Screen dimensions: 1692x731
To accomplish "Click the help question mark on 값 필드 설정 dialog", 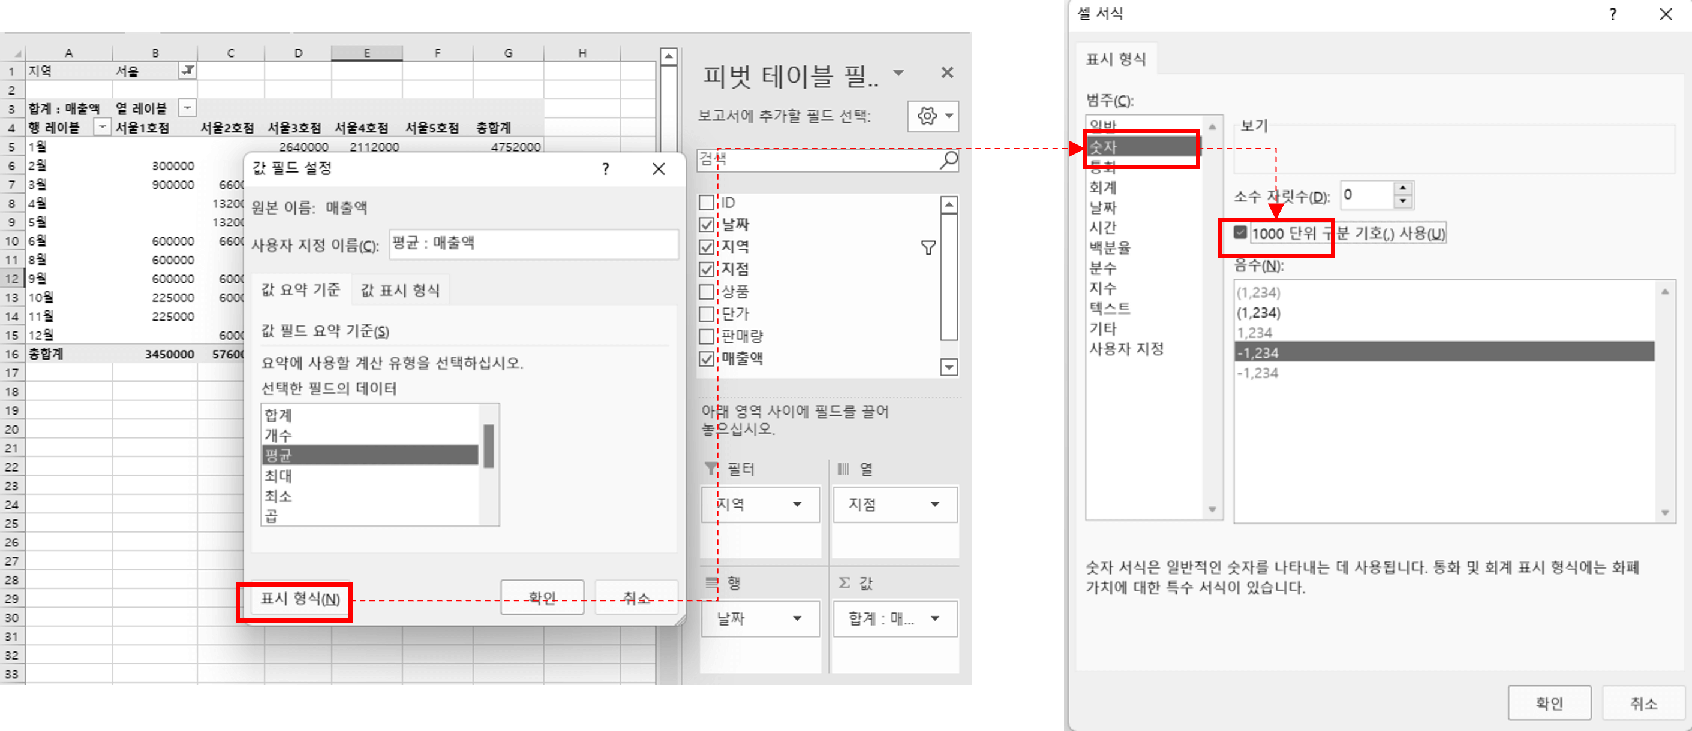I will 606,168.
